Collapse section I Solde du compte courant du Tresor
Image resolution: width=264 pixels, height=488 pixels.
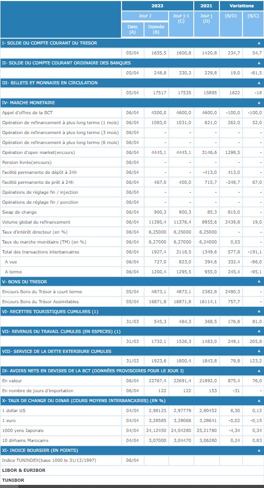pos(259,43)
